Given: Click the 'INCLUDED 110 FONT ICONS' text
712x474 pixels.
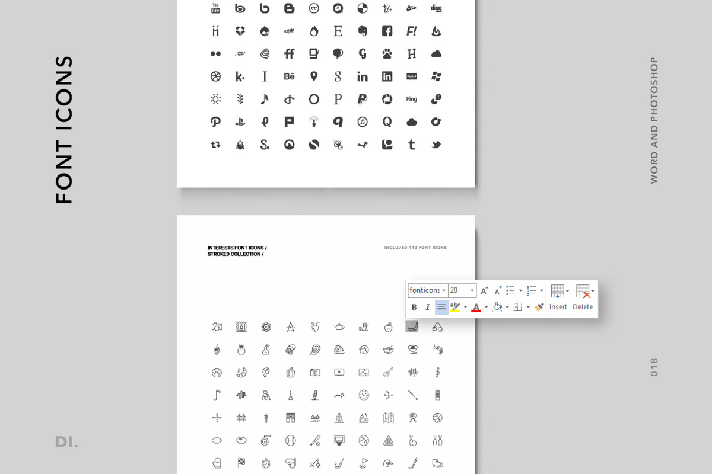Looking at the screenshot, I should [415, 248].
